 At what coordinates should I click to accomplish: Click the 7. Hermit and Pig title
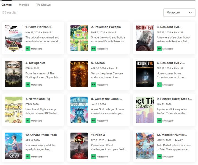point(38,99)
